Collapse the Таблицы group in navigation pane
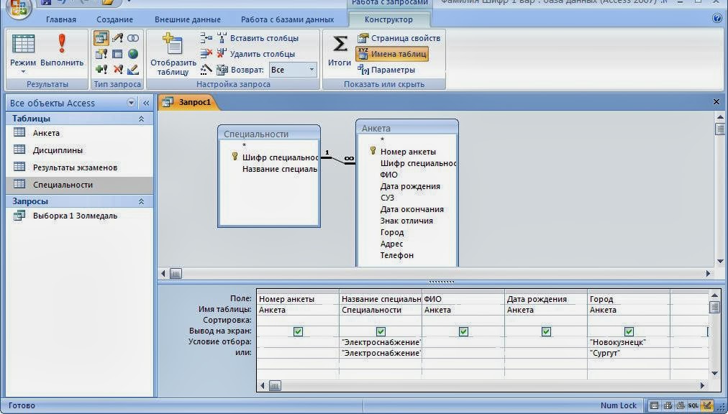 [x=141, y=119]
